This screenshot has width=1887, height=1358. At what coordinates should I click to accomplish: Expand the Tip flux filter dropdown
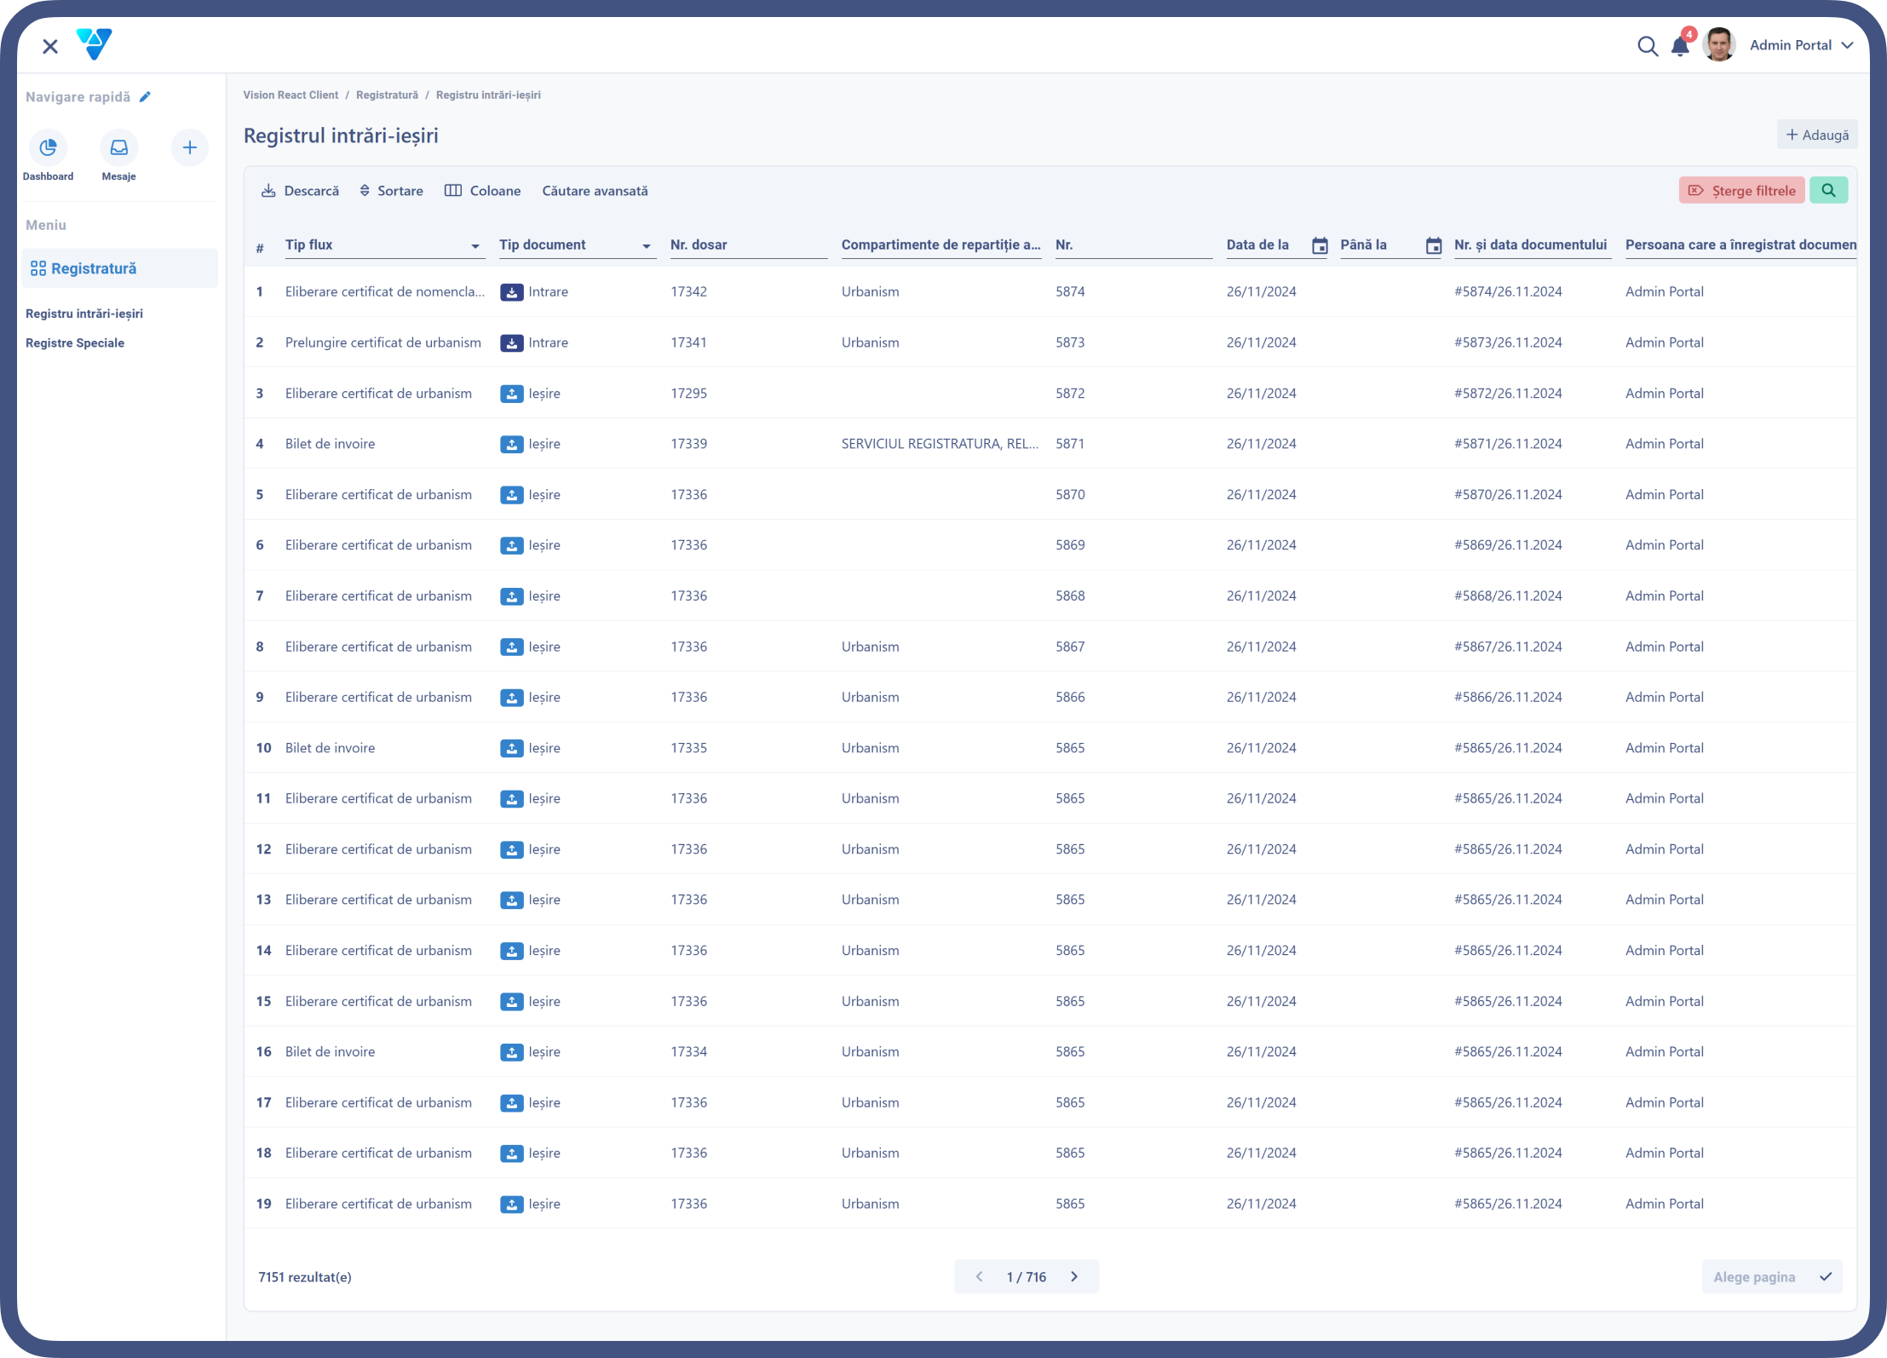(475, 246)
